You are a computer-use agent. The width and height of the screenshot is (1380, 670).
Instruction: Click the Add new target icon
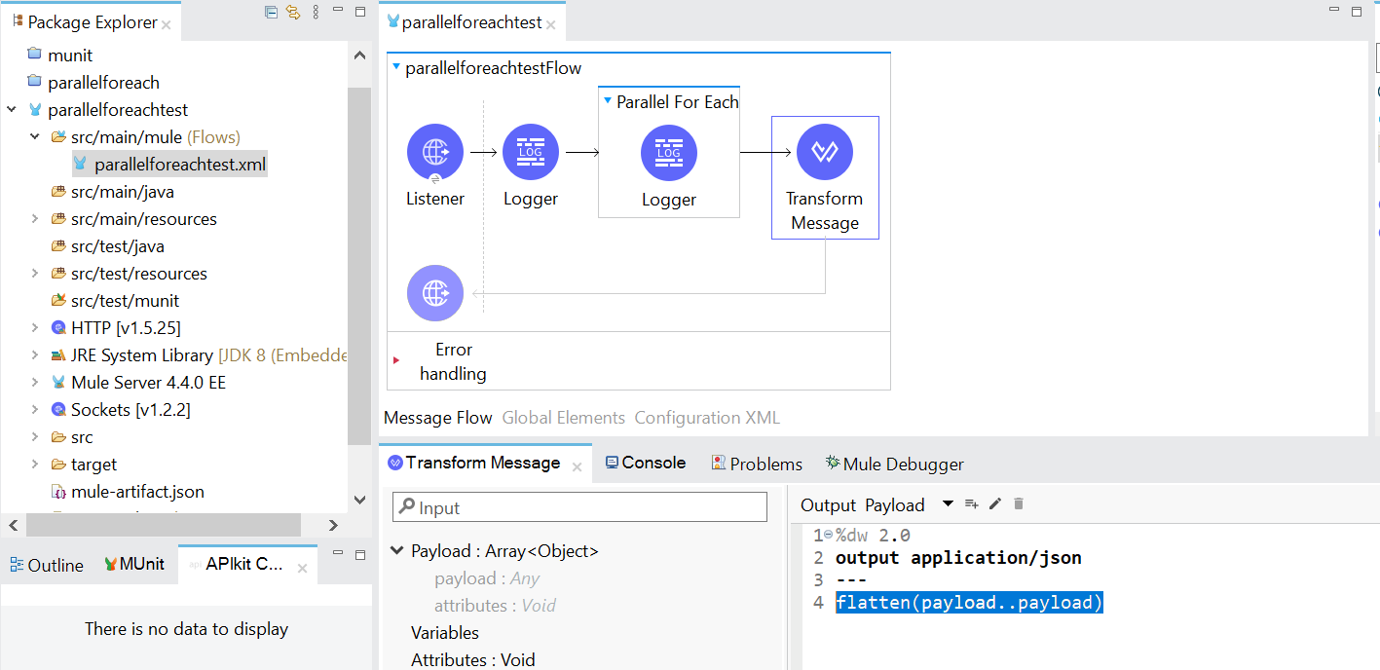click(971, 503)
